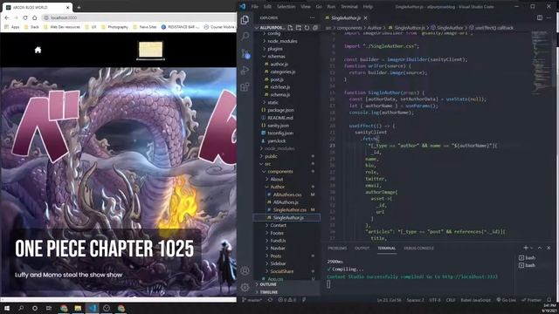Click the VS Code icon in the taskbar
The height and width of the screenshot is (314, 559).
coord(93,308)
